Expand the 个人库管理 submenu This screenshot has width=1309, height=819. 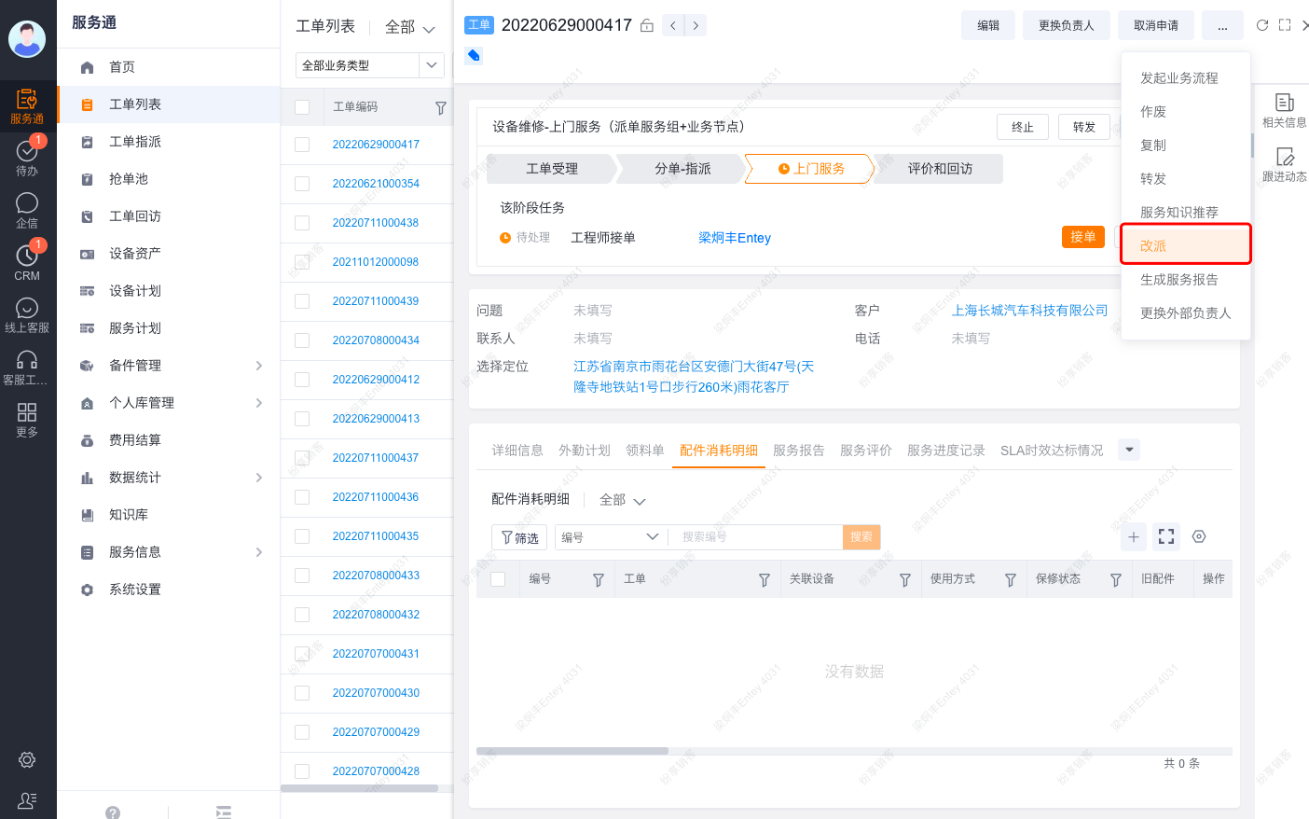coord(259,403)
